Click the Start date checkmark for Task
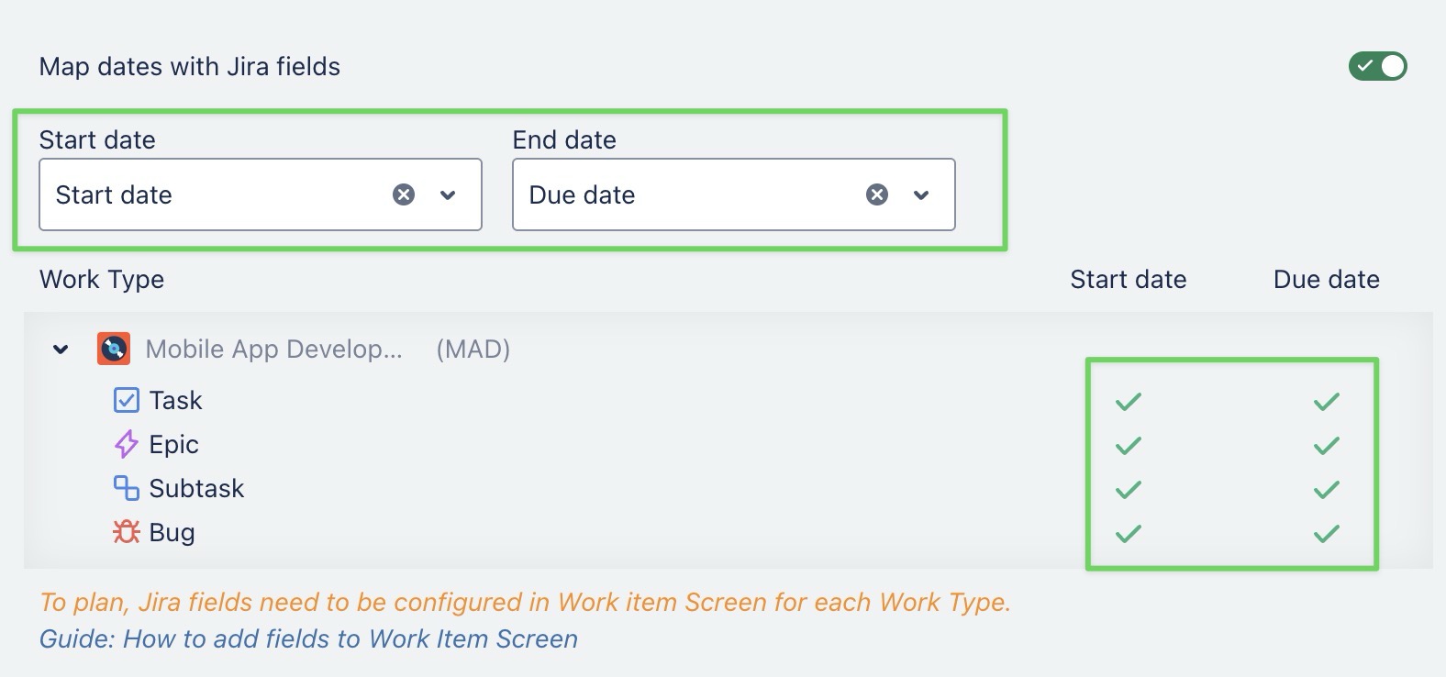This screenshot has height=677, width=1446. 1128,402
